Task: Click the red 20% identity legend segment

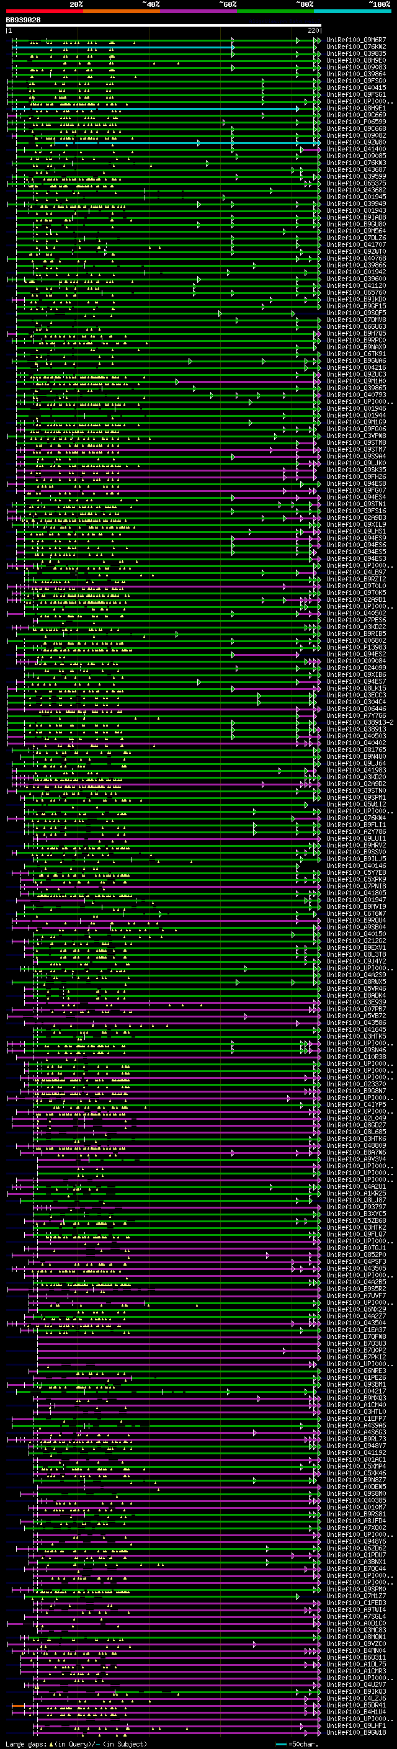Action: point(44,11)
